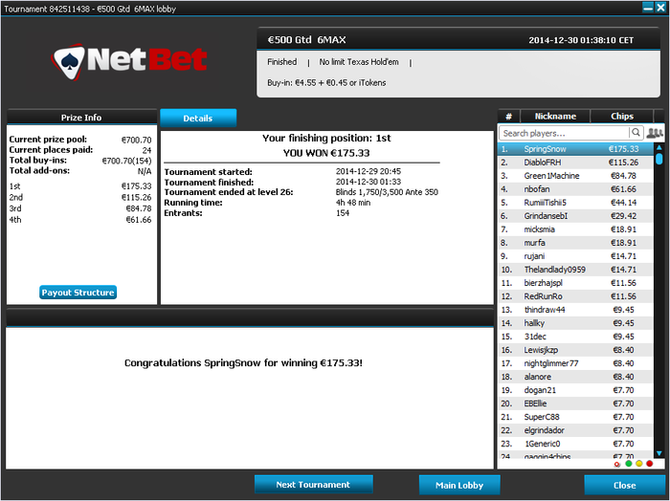Select player hallky row

point(575,323)
